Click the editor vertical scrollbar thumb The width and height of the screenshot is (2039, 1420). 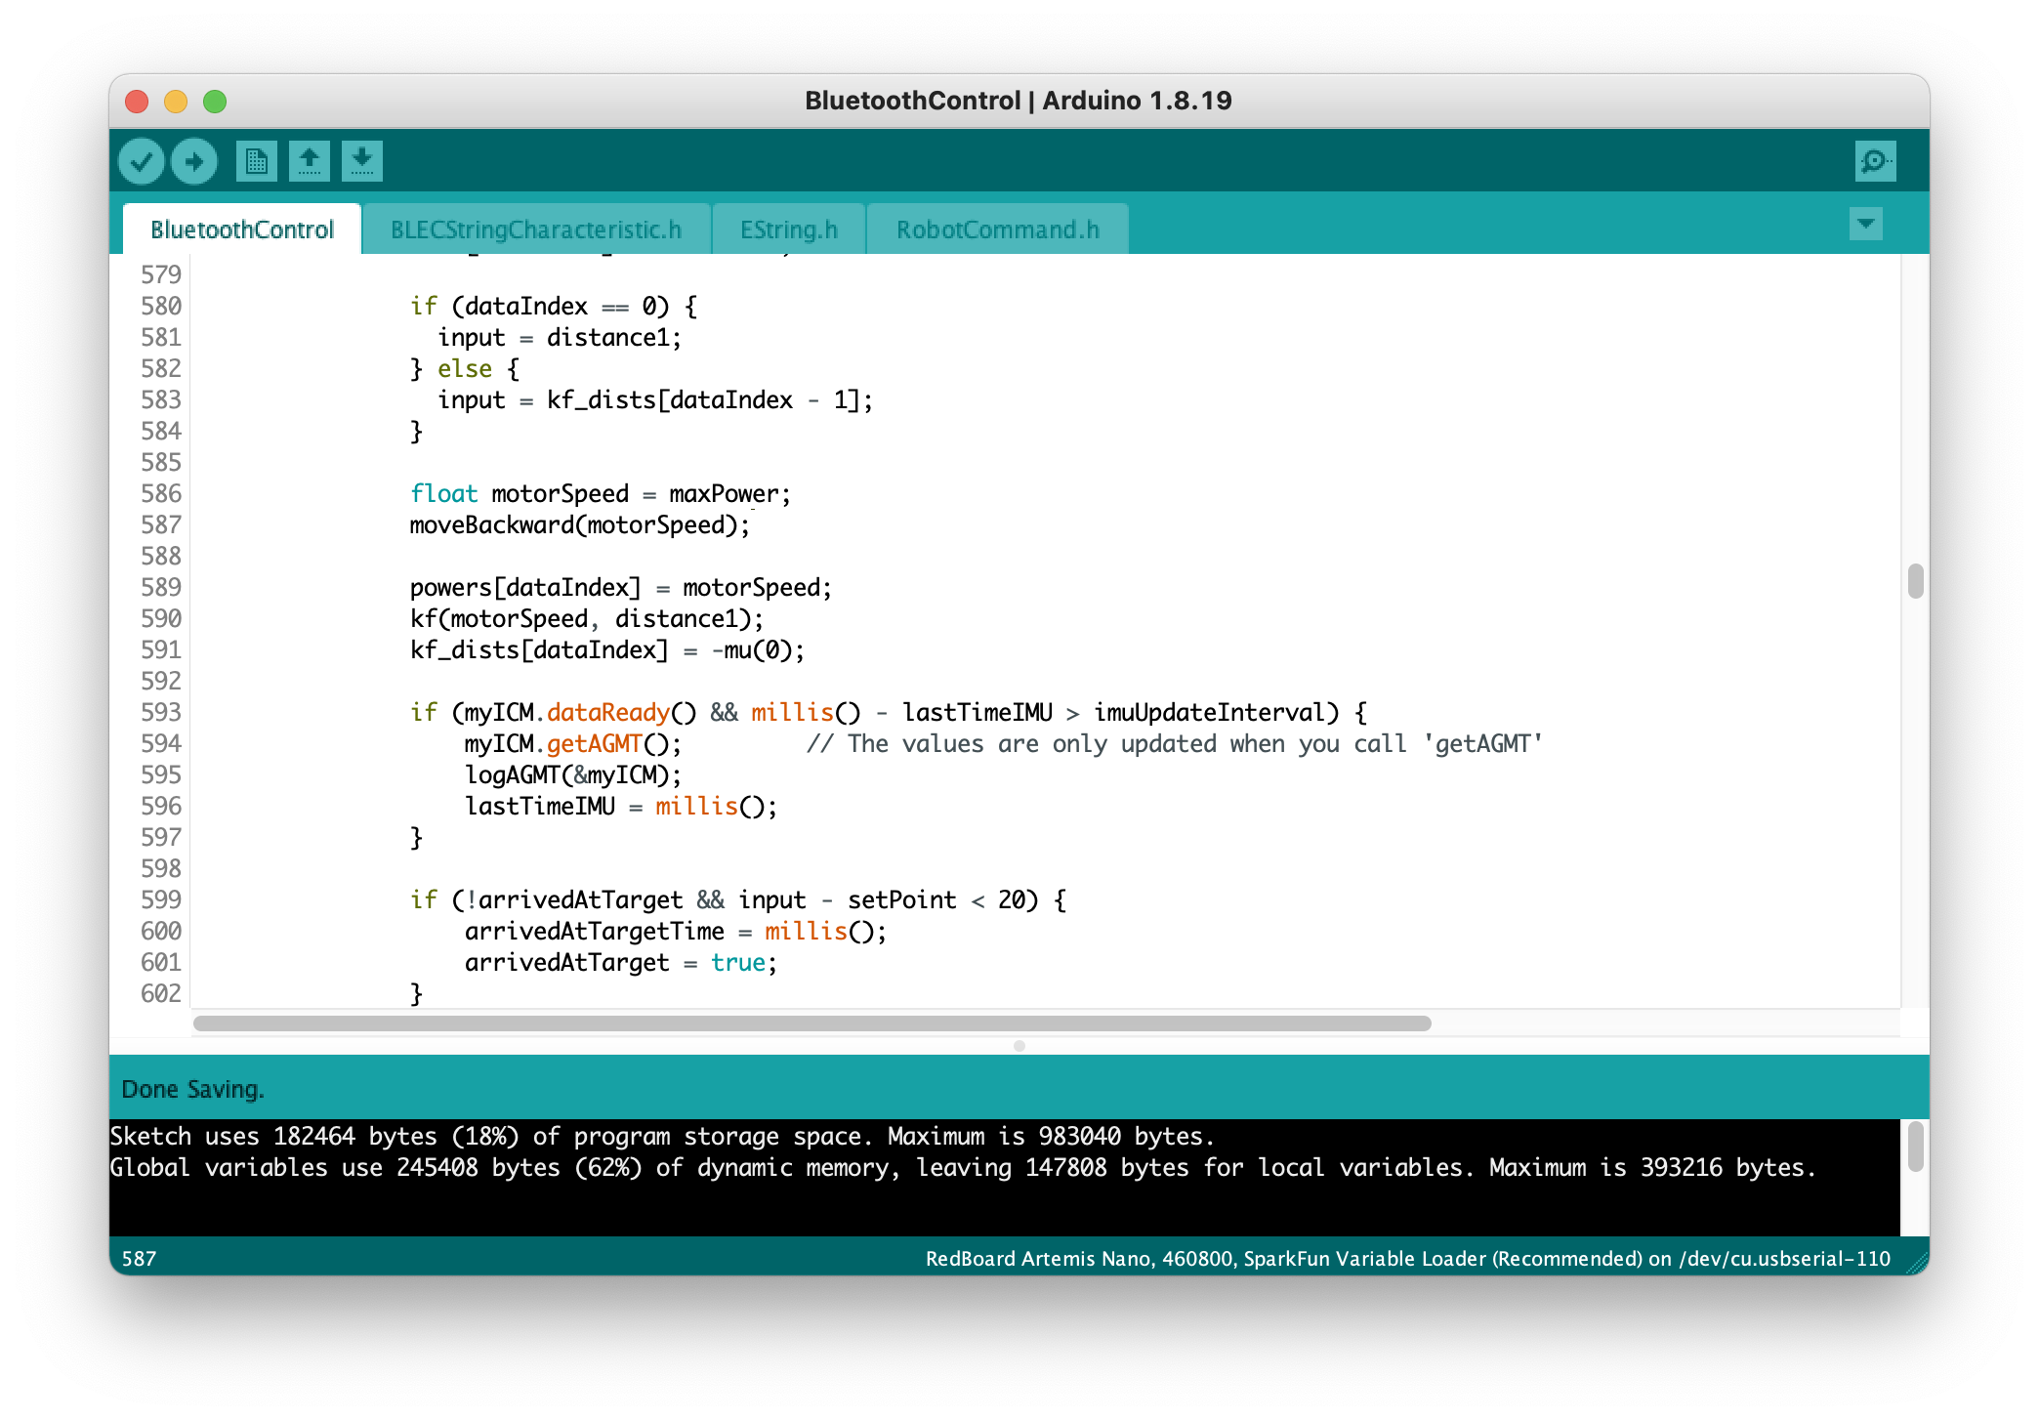pyautogui.click(x=1915, y=581)
